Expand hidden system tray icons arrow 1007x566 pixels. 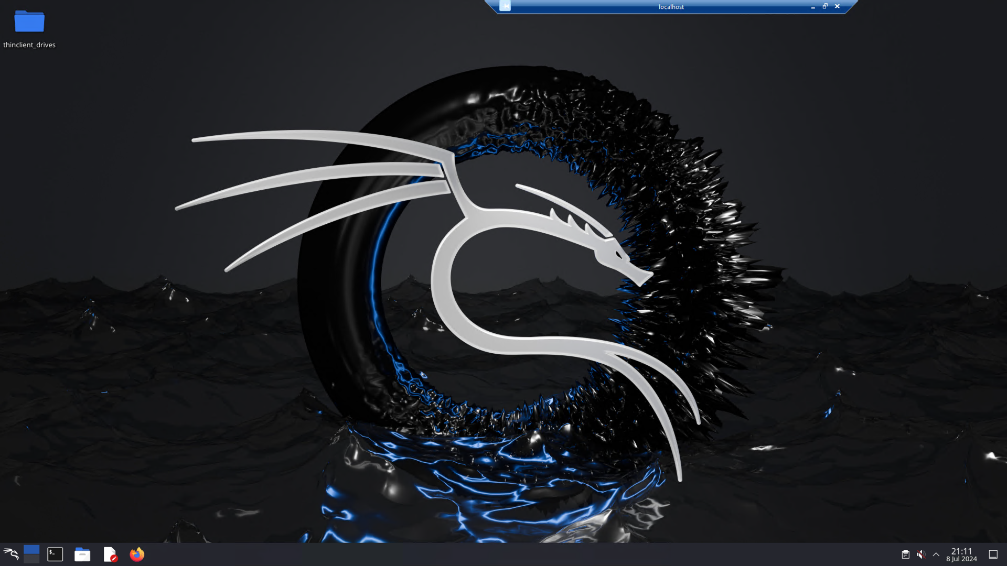[936, 554]
